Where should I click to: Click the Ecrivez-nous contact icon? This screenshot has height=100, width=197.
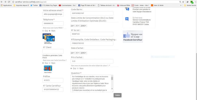[x=127, y=19]
